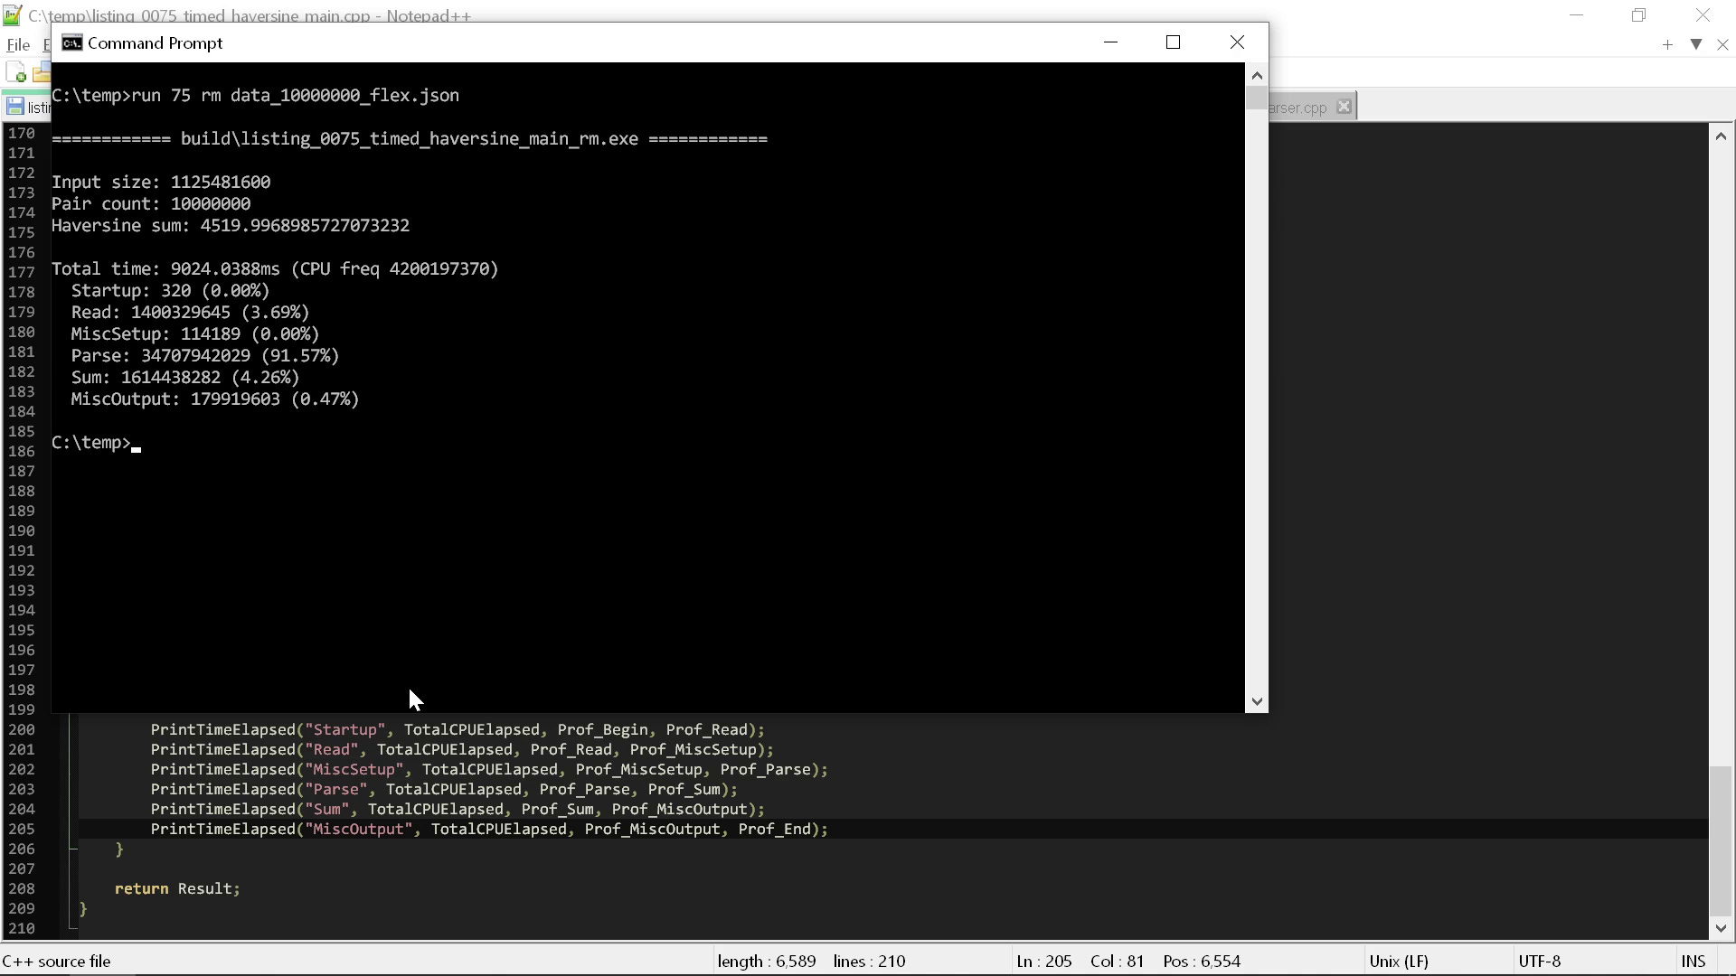1736x976 pixels.
Task: Open the Command Prompt system menu icon
Action: pyautogui.click(x=72, y=42)
